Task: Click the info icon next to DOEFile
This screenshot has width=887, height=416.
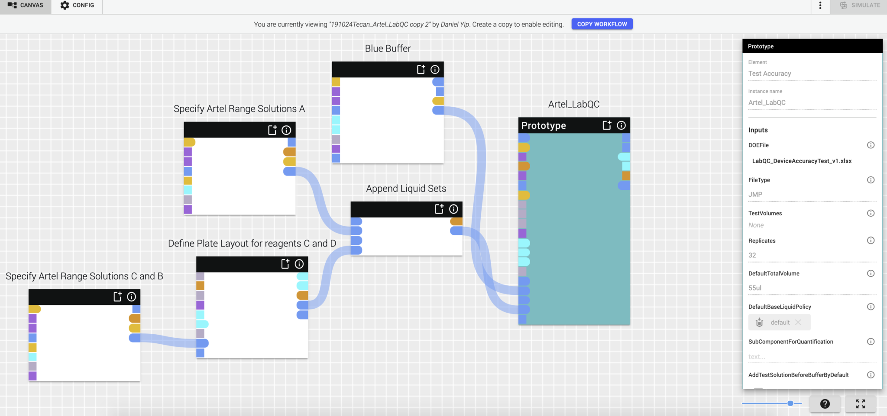Action: coord(871,145)
